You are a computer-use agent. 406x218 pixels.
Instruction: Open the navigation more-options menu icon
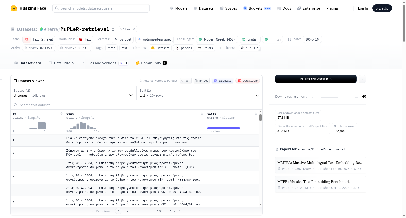coord(346,8)
